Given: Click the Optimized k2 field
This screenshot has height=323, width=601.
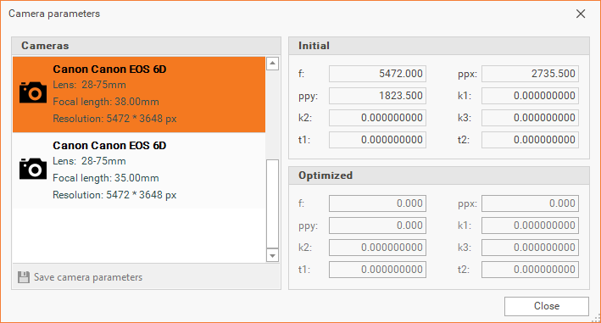Looking at the screenshot, I should tap(377, 248).
